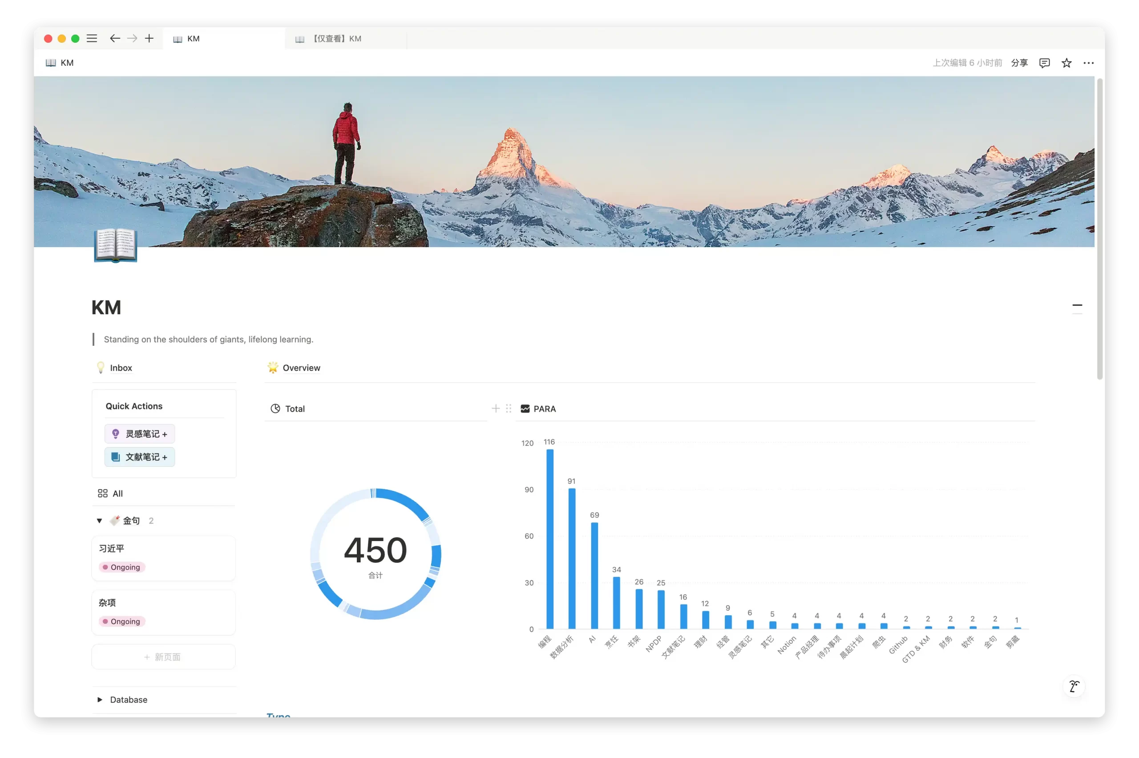
Task: Open the comments panel icon
Action: click(x=1044, y=63)
